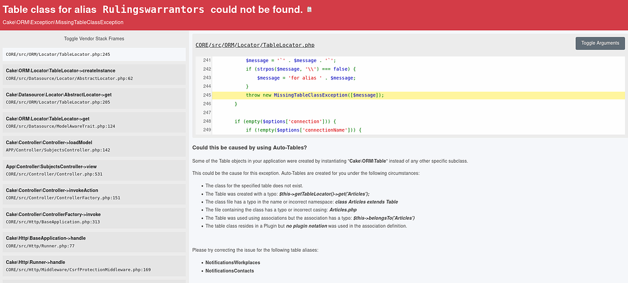Click line number 249 in the code excerpt
628x283 pixels.
(x=206, y=130)
